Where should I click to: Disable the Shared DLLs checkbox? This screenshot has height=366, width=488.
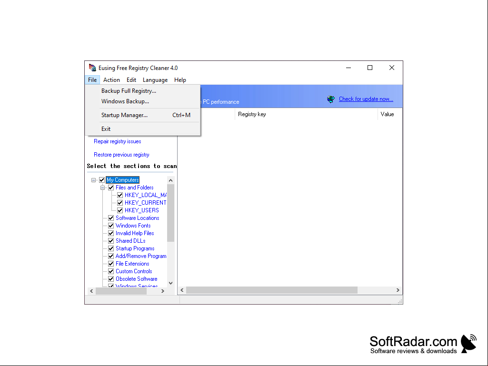click(x=111, y=241)
